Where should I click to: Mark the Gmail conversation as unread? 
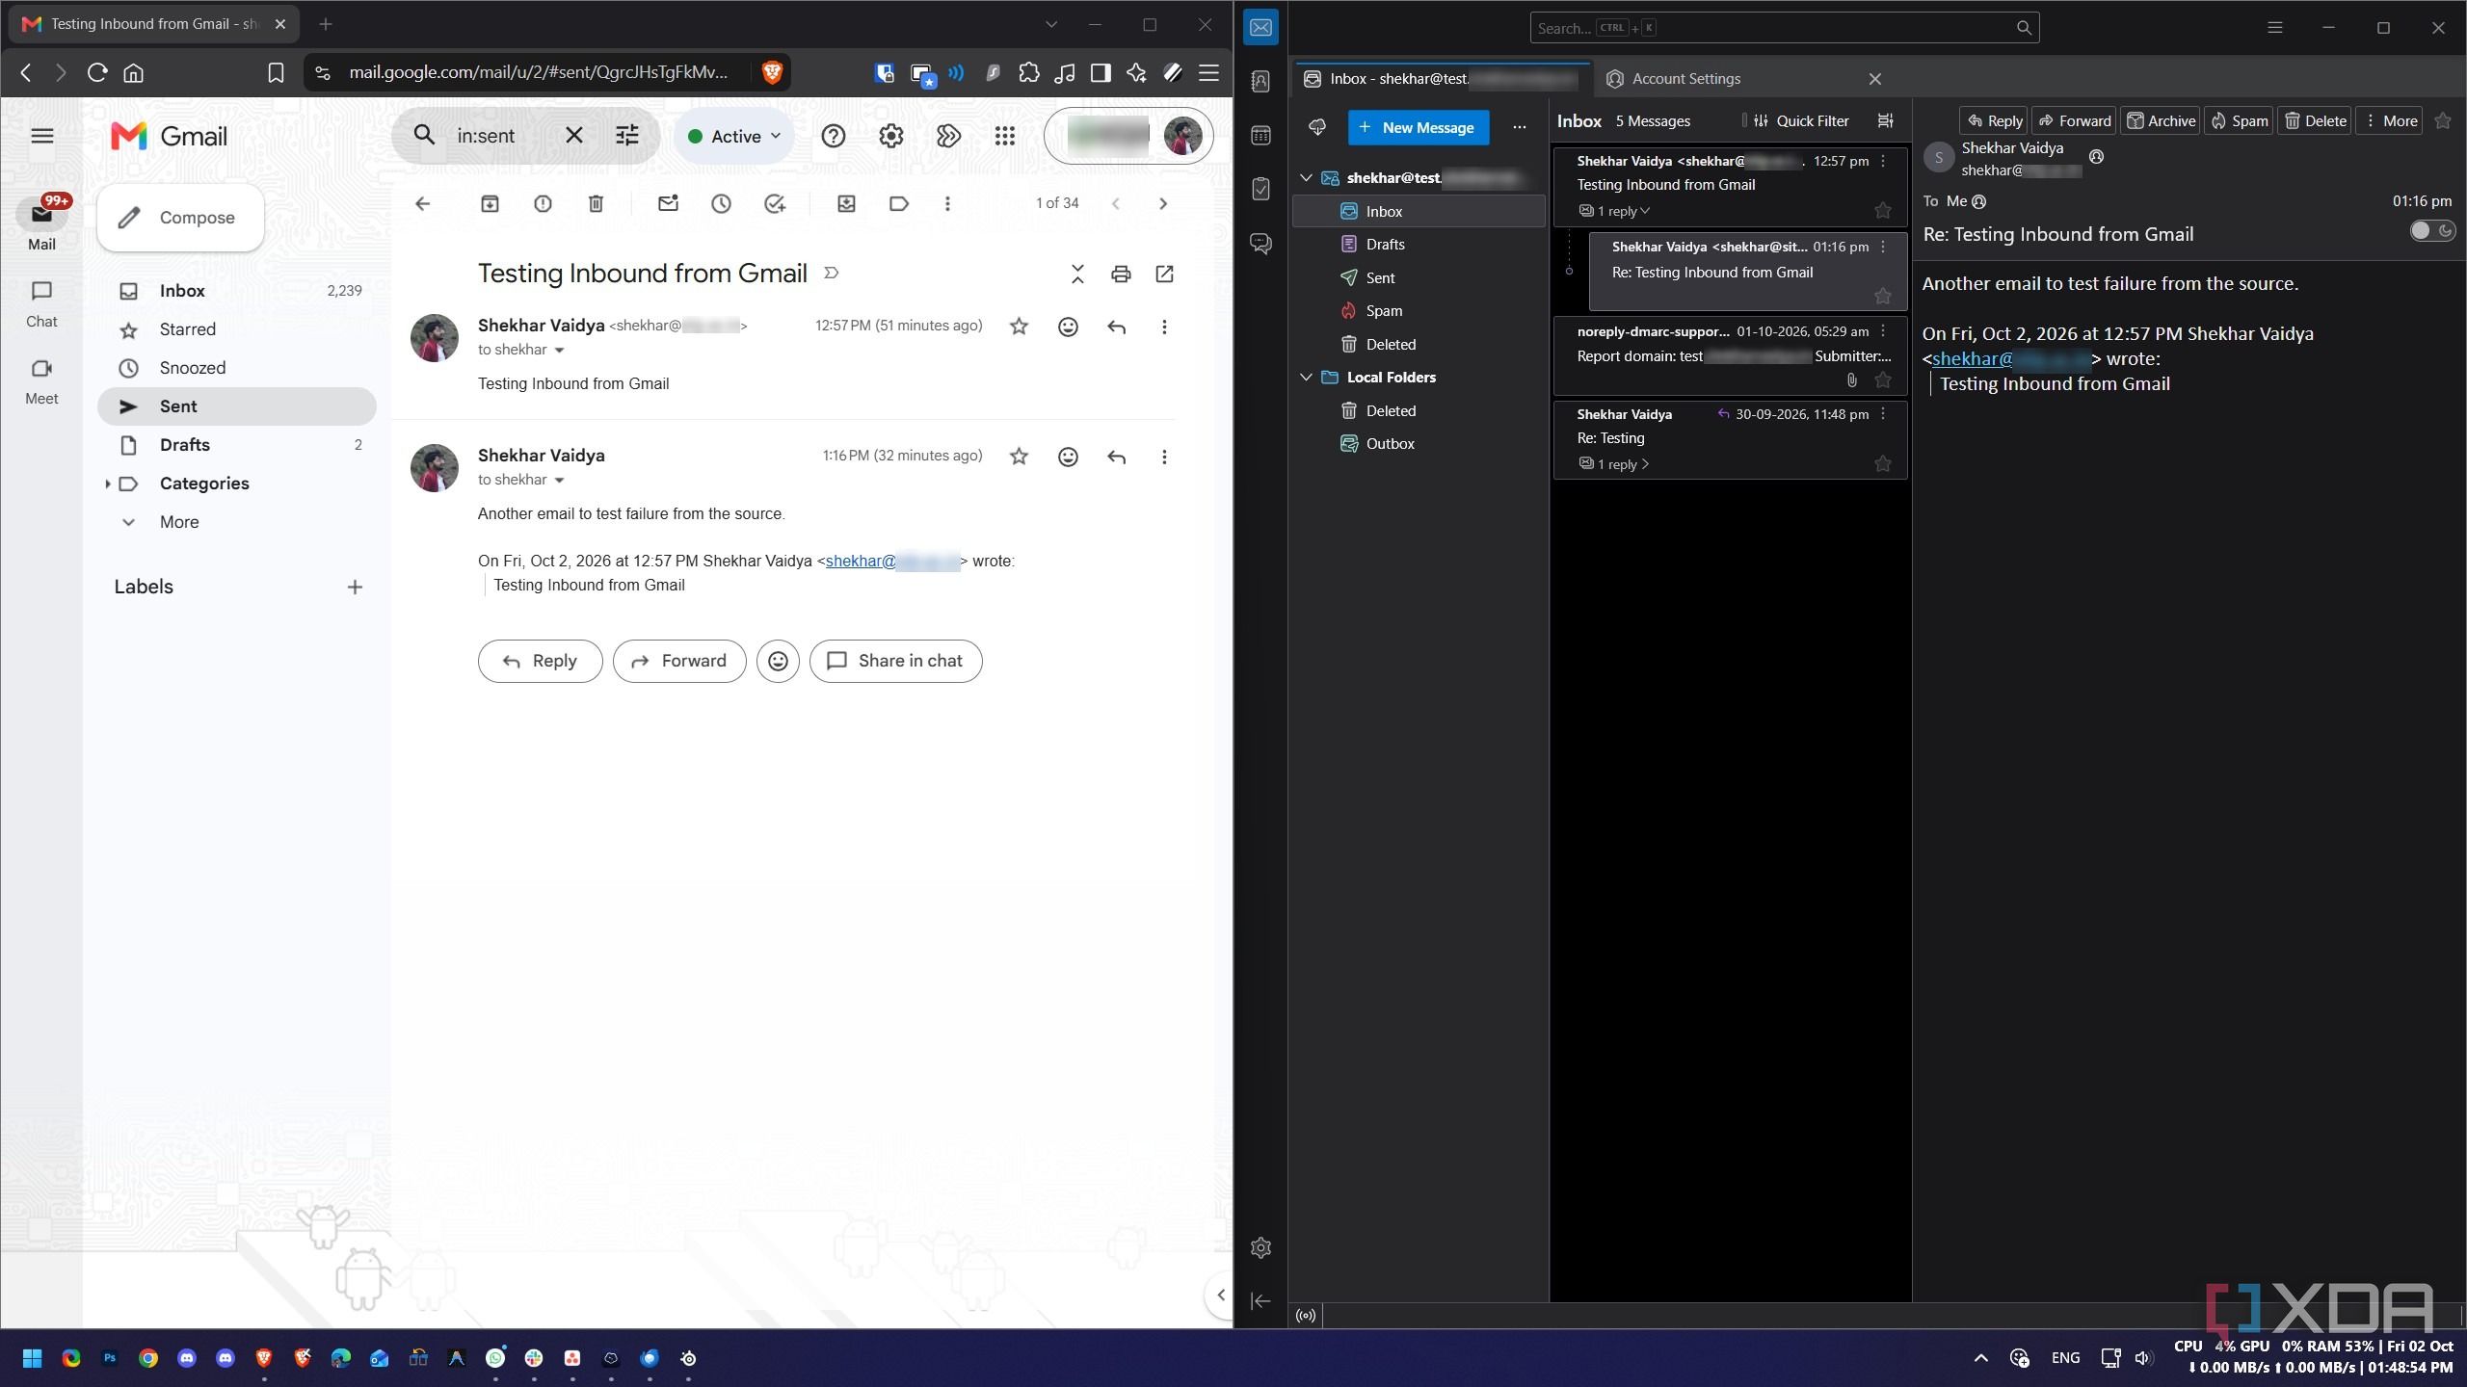pyautogui.click(x=668, y=203)
